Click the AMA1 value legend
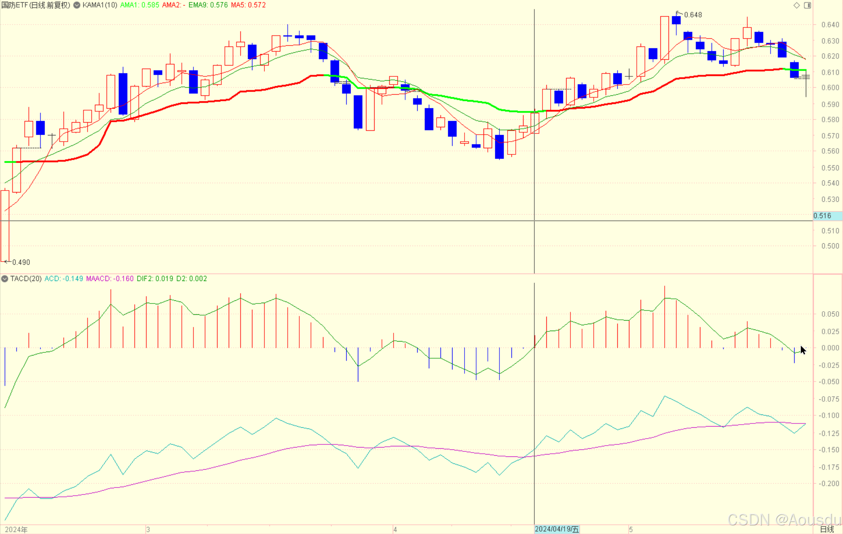Image resolution: width=843 pixels, height=534 pixels. coord(140,5)
